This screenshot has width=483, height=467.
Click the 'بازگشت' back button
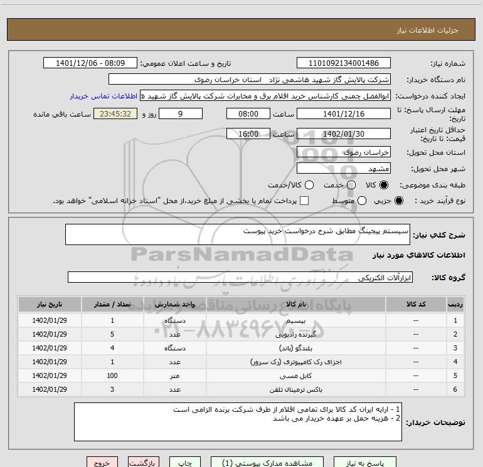point(144,463)
